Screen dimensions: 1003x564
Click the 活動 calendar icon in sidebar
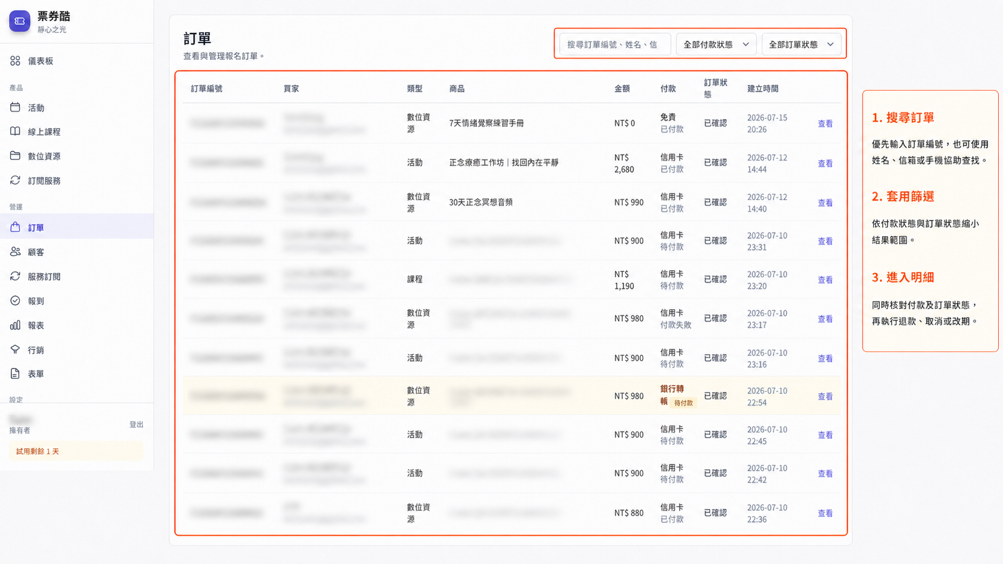16,107
